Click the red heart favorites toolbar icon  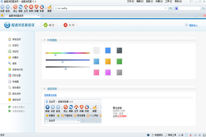point(37,7)
